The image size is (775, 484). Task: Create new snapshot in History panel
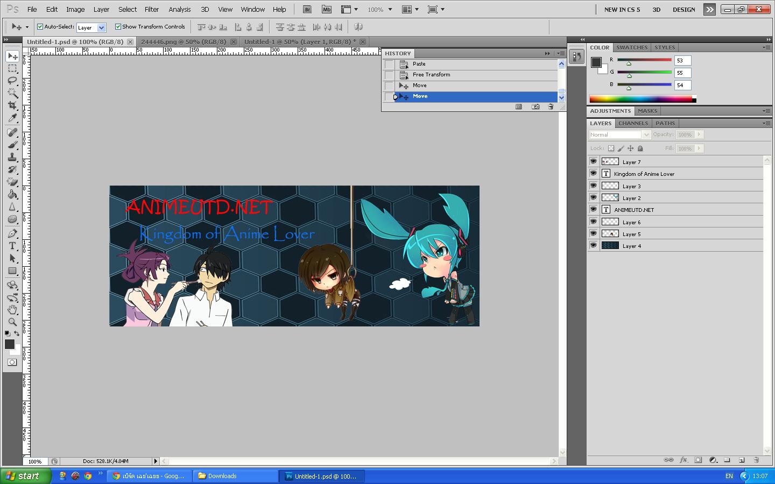click(536, 106)
